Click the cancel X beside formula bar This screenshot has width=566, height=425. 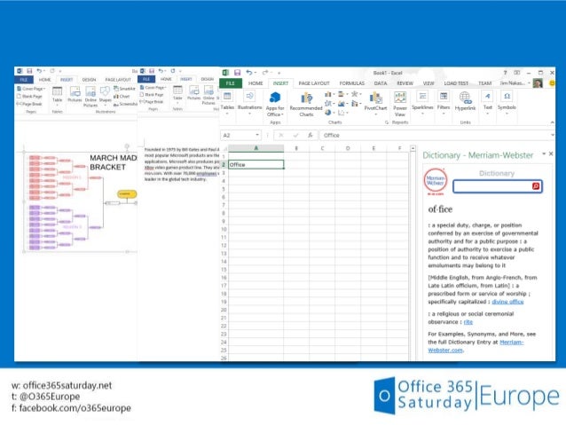281,135
